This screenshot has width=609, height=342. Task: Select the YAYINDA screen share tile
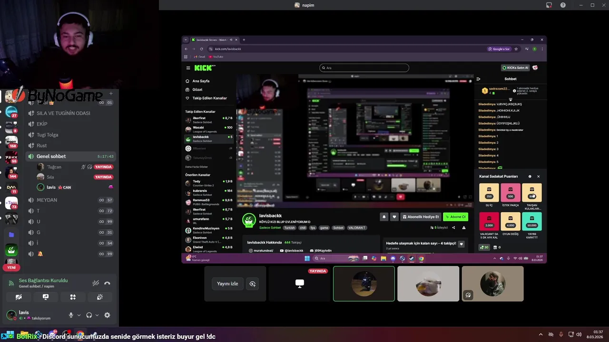click(300, 284)
